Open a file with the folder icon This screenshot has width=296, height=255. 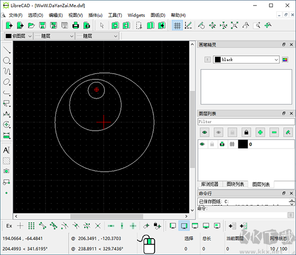pos(32,26)
